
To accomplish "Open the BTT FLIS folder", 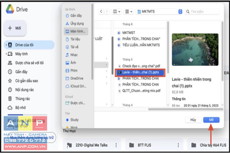I will (x=154, y=145).
